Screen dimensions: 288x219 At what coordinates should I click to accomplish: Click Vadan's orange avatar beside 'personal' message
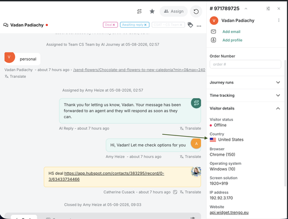coord(9,57)
